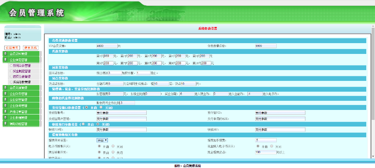Click the scrollbar up arrow
Screen dimensions: 375x168
[373, 26]
